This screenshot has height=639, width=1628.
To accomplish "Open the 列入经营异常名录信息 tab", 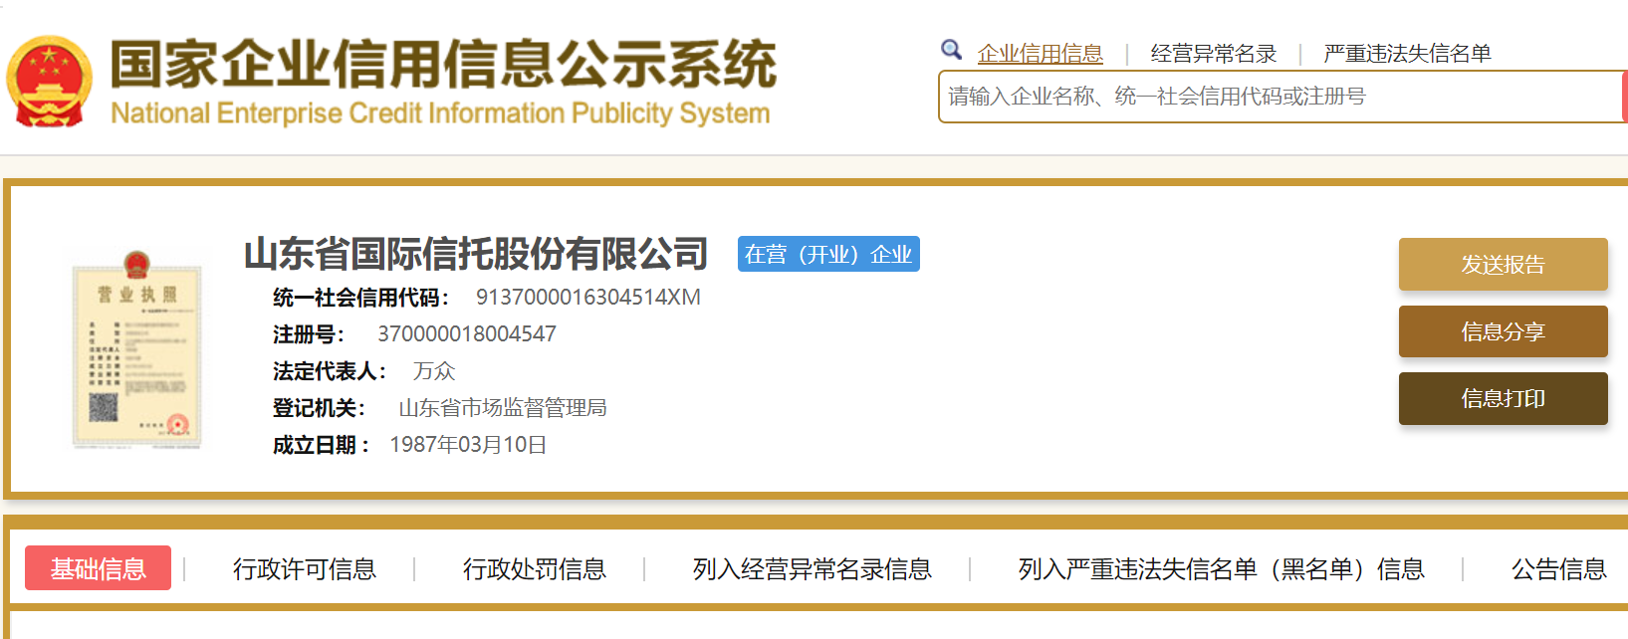I will coord(813,569).
